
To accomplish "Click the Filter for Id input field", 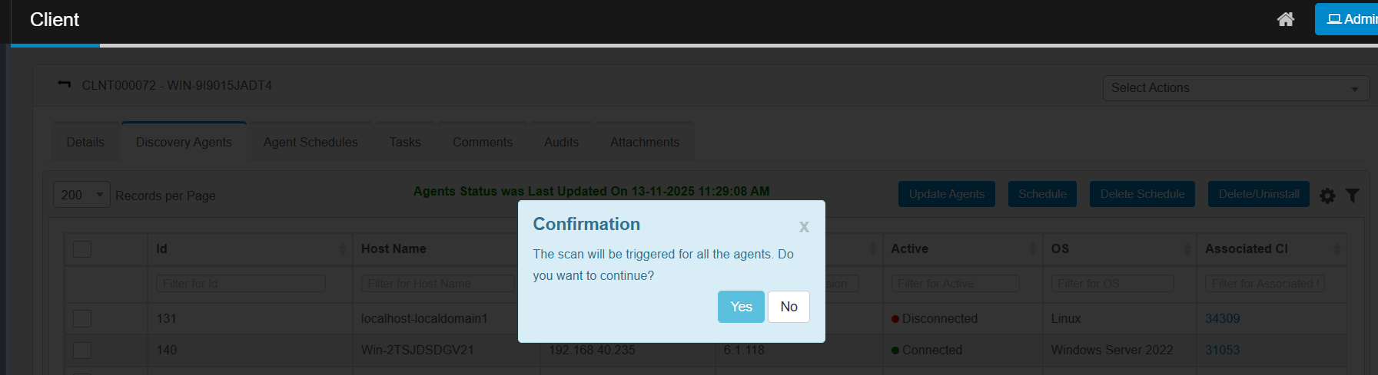I will pyautogui.click(x=241, y=284).
